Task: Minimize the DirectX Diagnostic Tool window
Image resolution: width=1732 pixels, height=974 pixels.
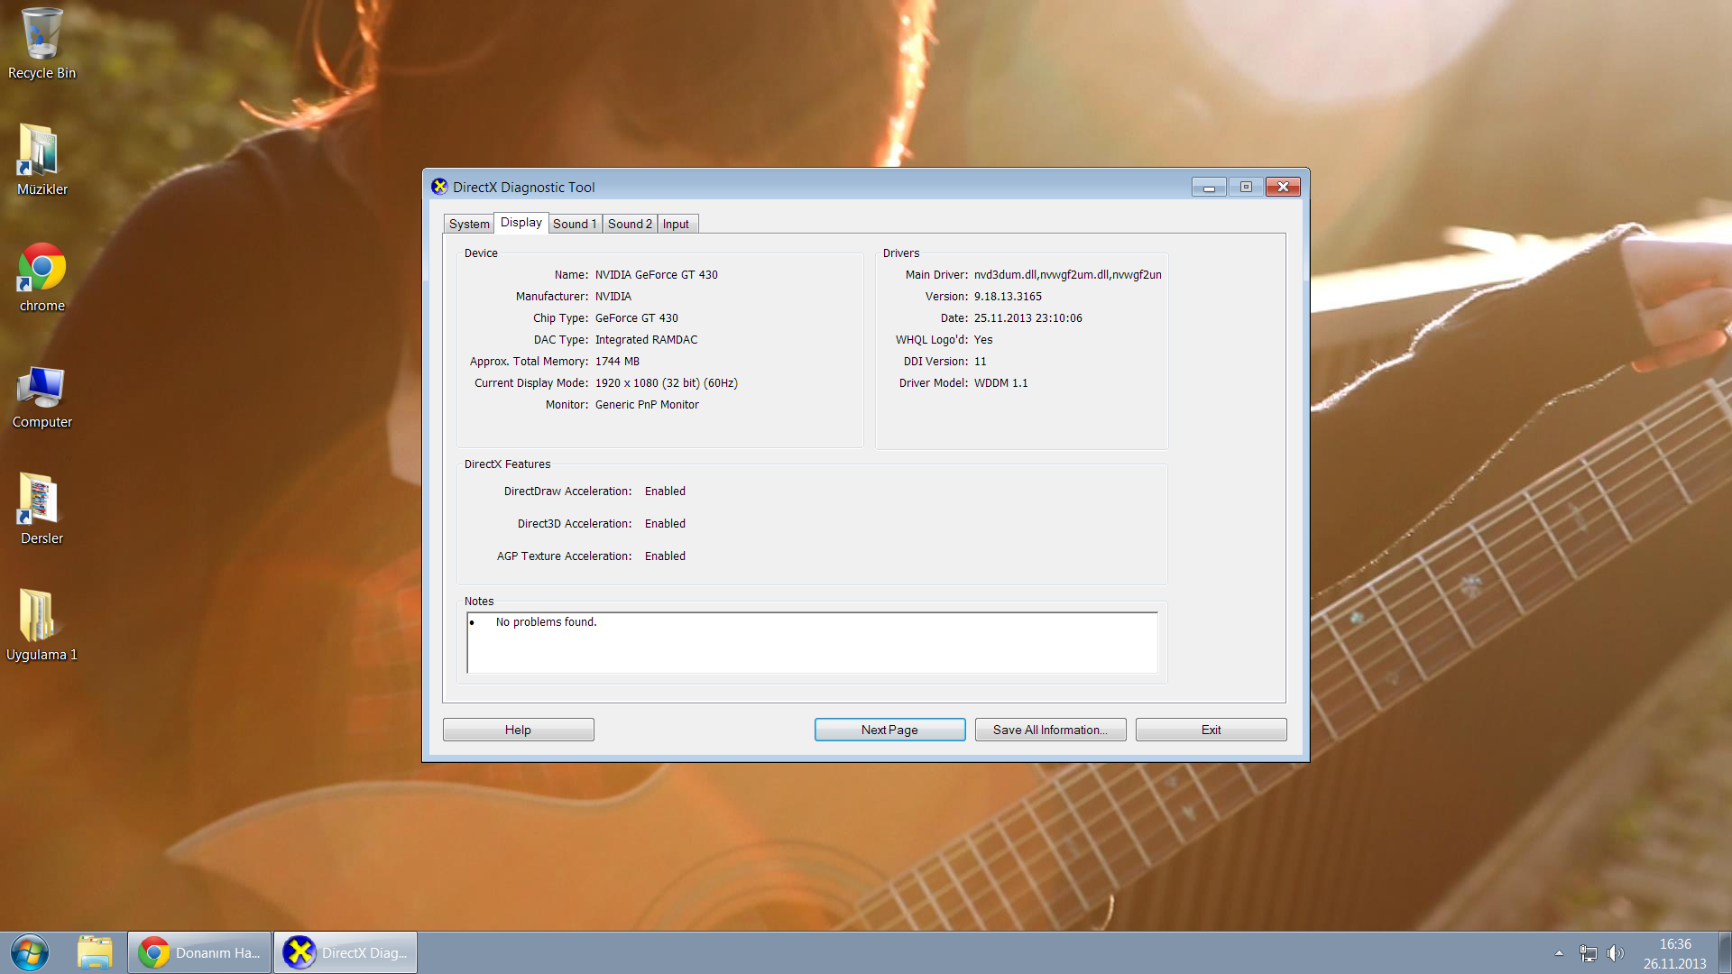Action: pos(1209,187)
